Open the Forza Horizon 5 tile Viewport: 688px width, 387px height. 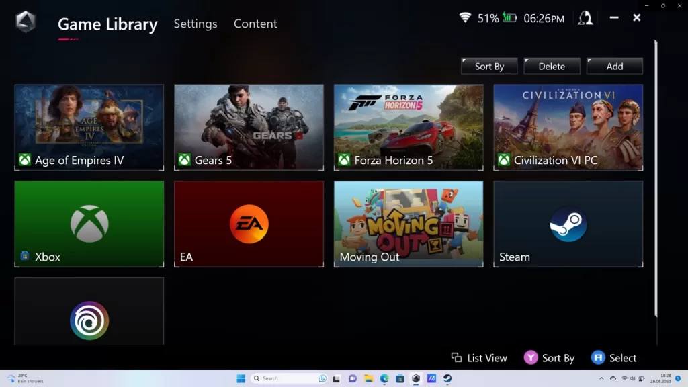(x=408, y=127)
